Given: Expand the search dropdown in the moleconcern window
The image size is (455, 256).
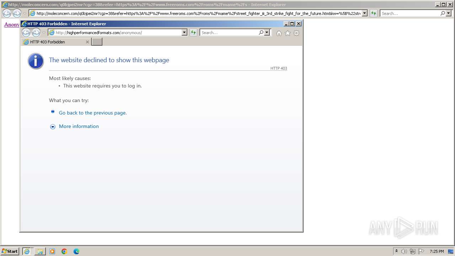Looking at the screenshot, I should (x=448, y=14).
